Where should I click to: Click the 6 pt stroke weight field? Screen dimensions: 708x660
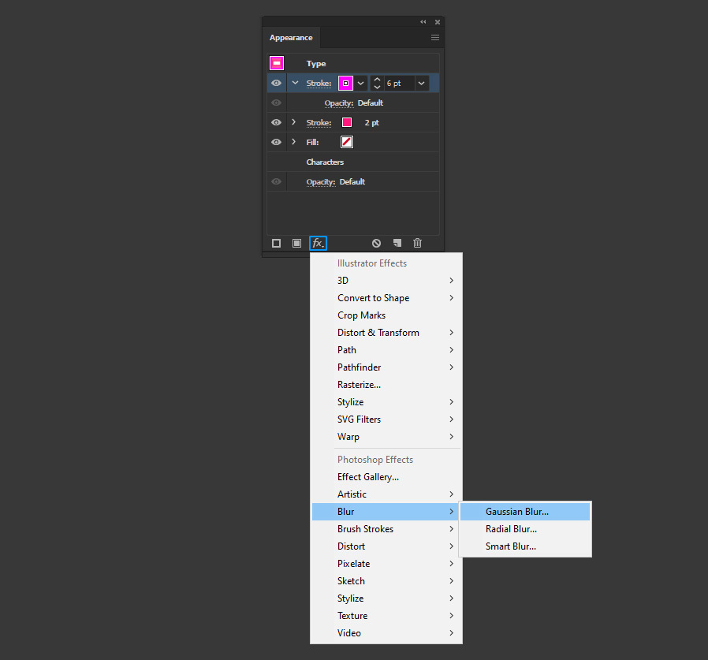click(399, 83)
